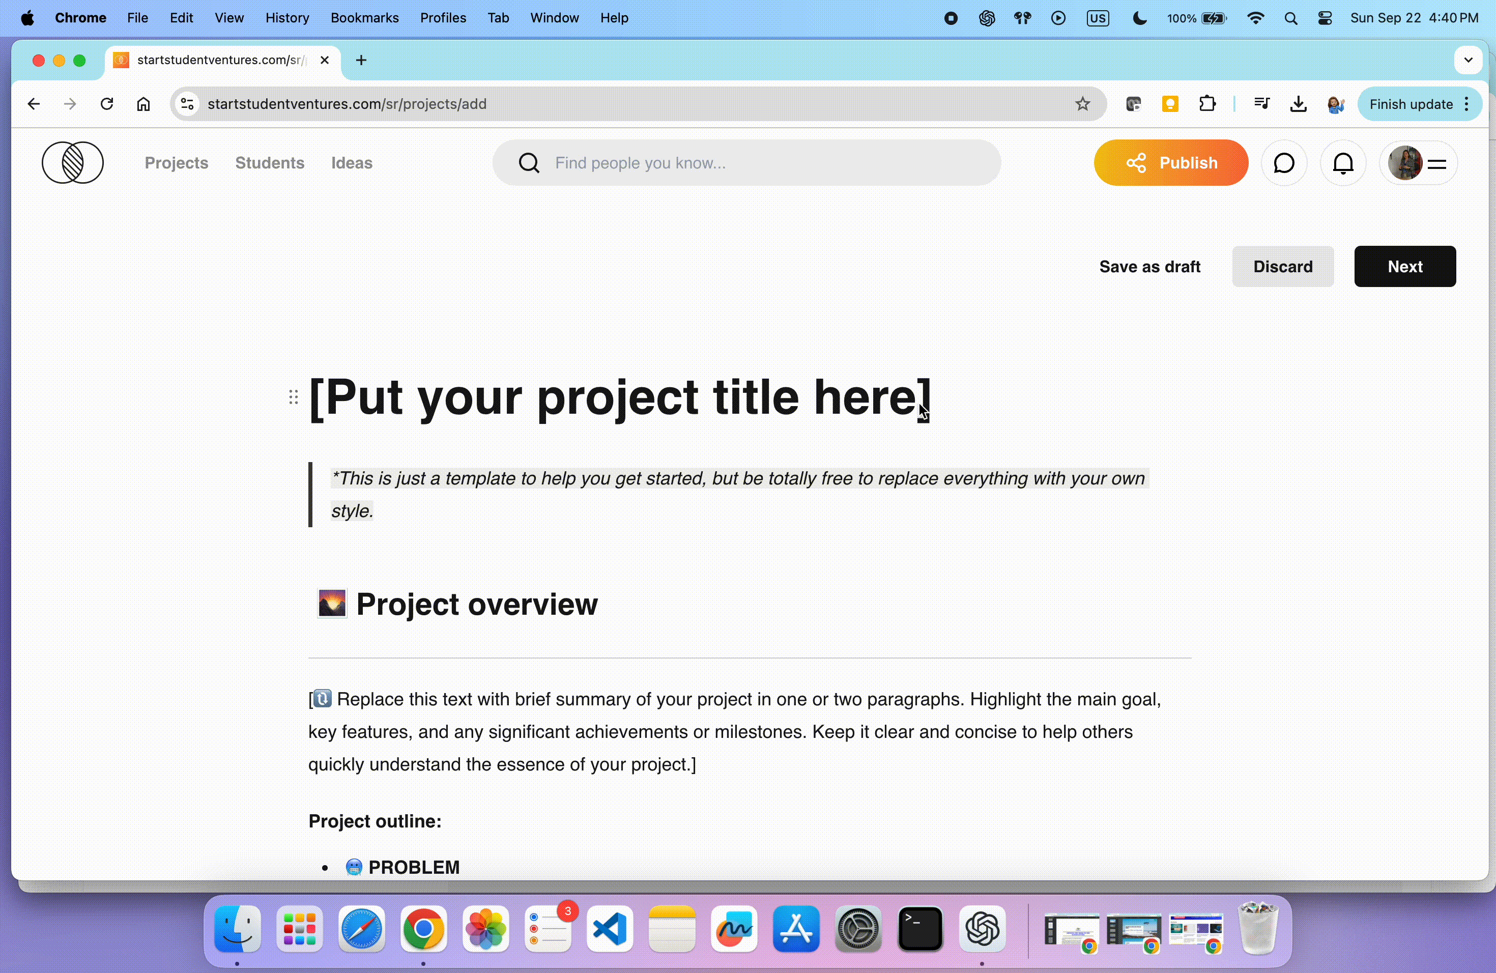The width and height of the screenshot is (1496, 973).
Task: Click the search magnifier icon in site header
Action: (x=529, y=163)
